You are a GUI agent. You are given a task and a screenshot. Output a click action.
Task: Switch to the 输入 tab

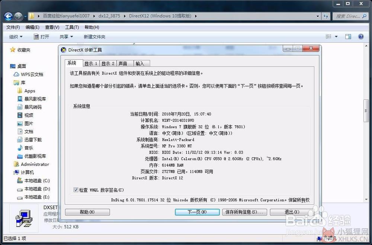tap(142, 63)
